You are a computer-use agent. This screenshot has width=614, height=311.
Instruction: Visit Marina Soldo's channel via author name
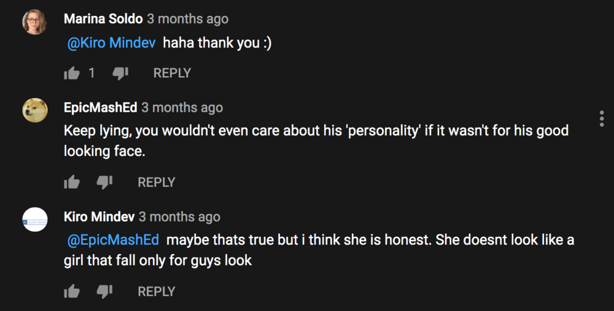point(103,19)
